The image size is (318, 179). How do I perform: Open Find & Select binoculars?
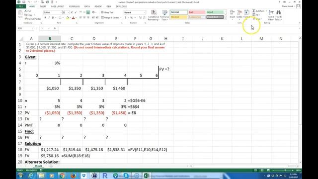tap(278, 15)
